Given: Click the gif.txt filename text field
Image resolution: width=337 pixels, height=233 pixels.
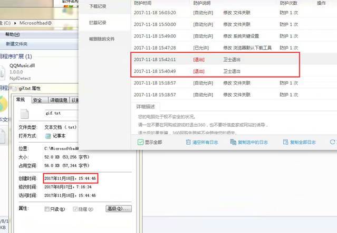Looking at the screenshot, I should [58, 114].
